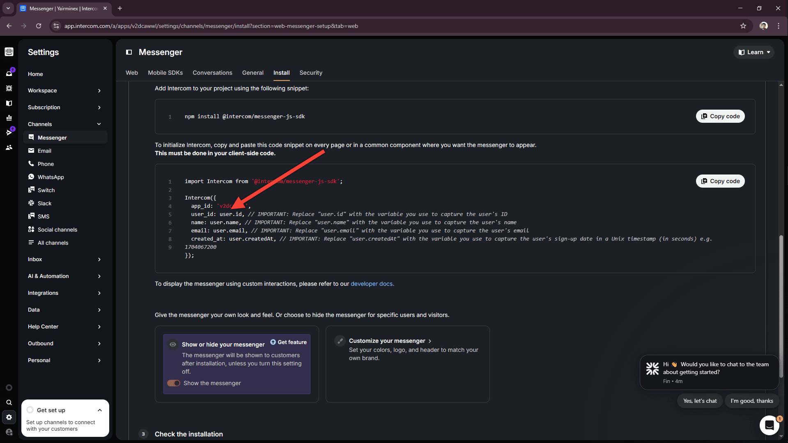Click the search magnifier icon in left rail

tap(9, 402)
